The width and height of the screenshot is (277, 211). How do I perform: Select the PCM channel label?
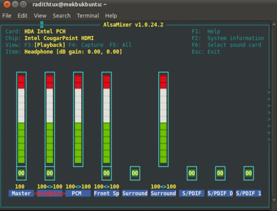point(78,193)
